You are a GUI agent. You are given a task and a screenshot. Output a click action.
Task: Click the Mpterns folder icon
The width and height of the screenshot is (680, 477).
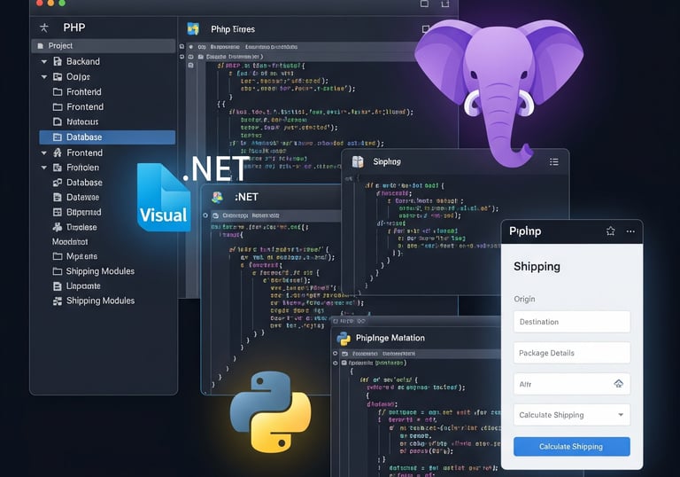pyautogui.click(x=58, y=256)
